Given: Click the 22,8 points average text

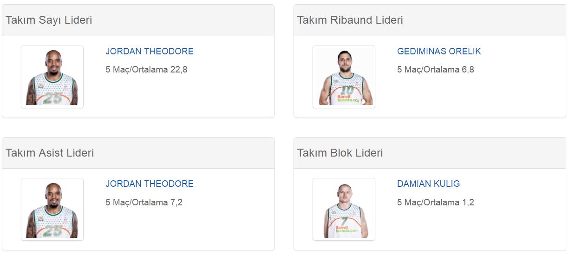Looking at the screenshot, I should 146,70.
